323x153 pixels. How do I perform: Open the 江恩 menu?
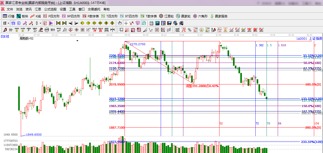38,9
